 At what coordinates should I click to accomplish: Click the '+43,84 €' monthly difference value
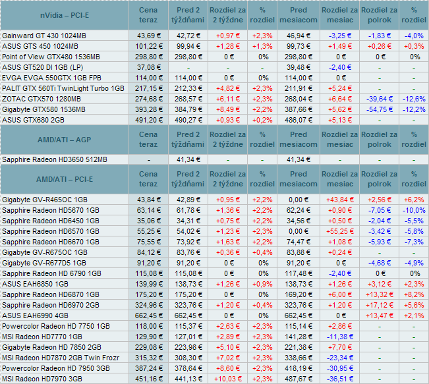tap(340, 200)
